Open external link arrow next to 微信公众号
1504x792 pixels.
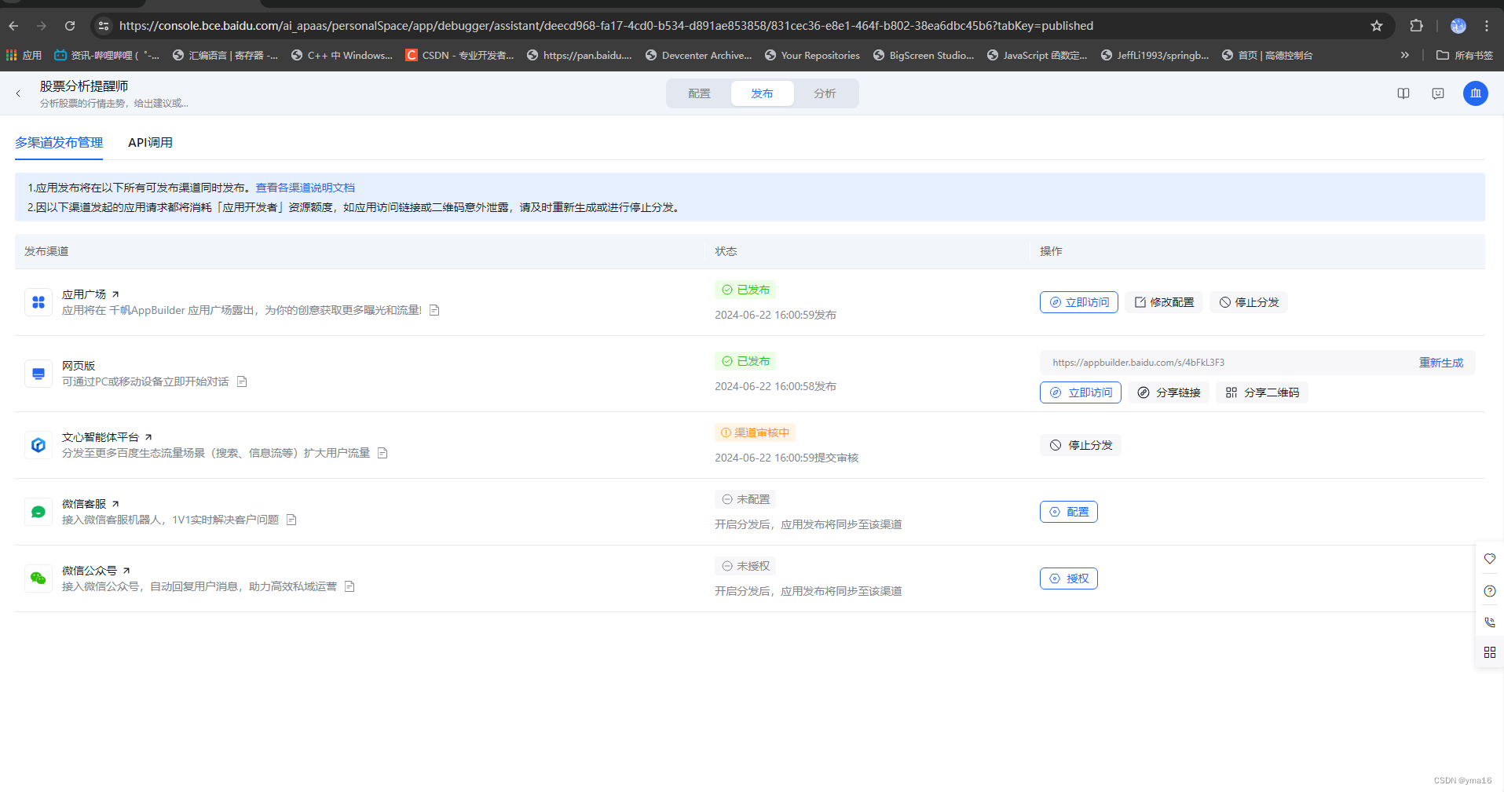click(x=126, y=571)
